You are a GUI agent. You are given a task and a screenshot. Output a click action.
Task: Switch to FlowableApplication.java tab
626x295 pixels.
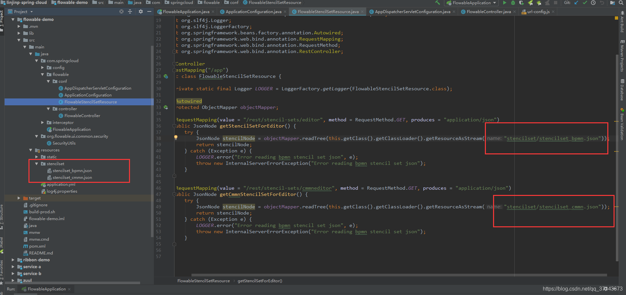coord(186,12)
